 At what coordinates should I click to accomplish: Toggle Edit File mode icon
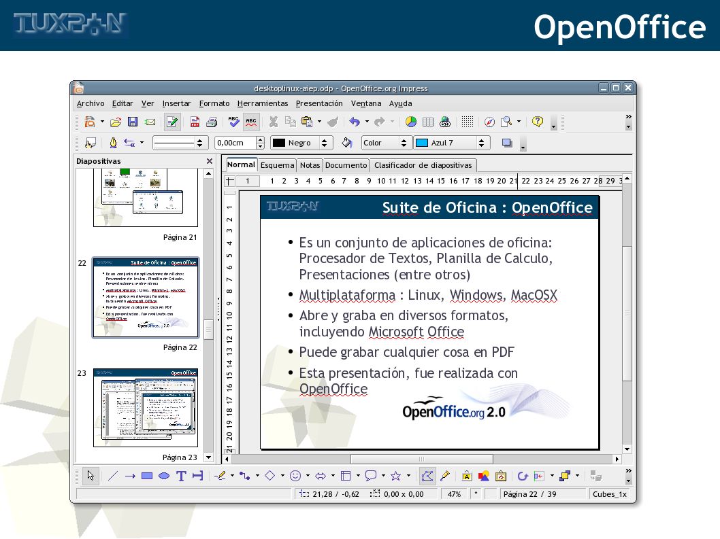pyautogui.click(x=172, y=122)
